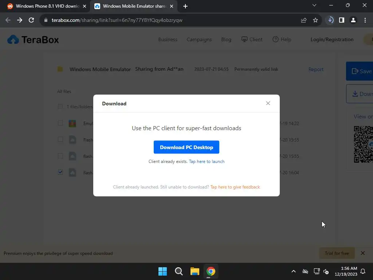The height and width of the screenshot is (280, 373).
Task: Uncheck the 16:04 flash file's checkbox
Action: (60, 172)
